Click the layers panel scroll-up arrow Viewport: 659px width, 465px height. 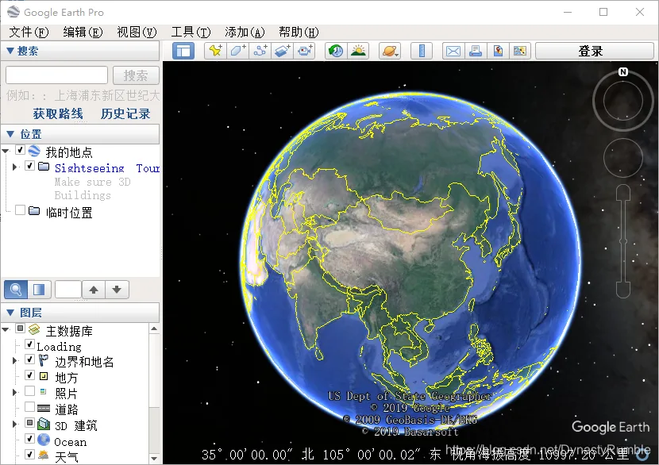pos(154,329)
